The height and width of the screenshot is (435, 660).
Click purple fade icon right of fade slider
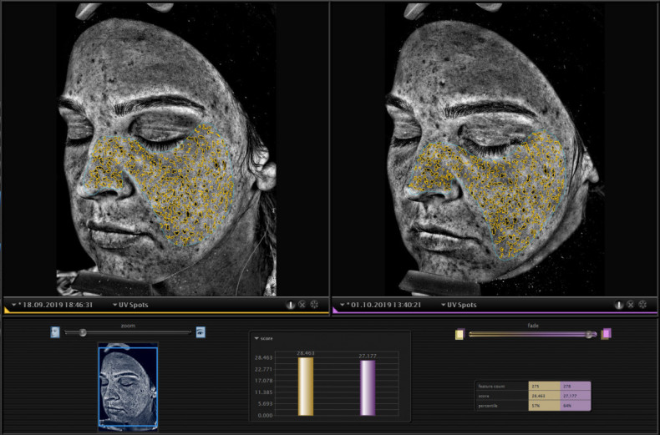click(x=607, y=334)
